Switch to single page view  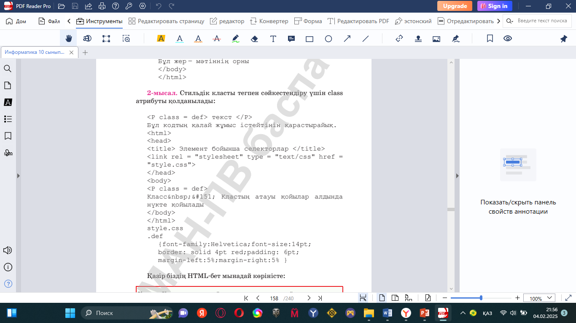click(x=382, y=298)
